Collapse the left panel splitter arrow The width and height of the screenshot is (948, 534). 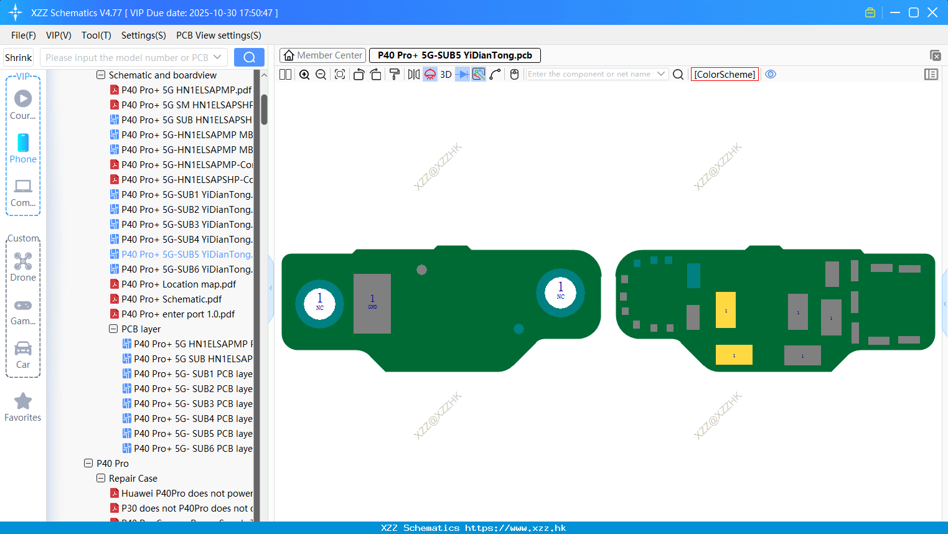tap(271, 288)
